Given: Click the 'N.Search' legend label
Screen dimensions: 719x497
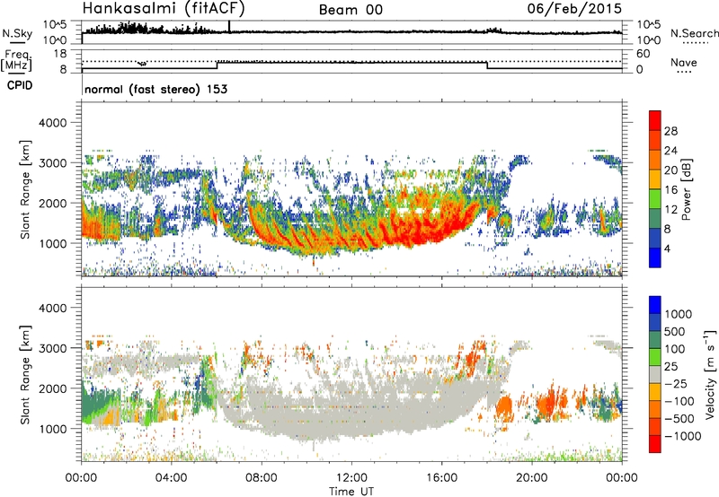Looking at the screenshot, I should (x=694, y=33).
